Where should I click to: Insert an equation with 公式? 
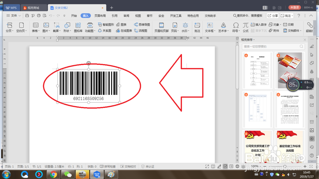coord(246,27)
